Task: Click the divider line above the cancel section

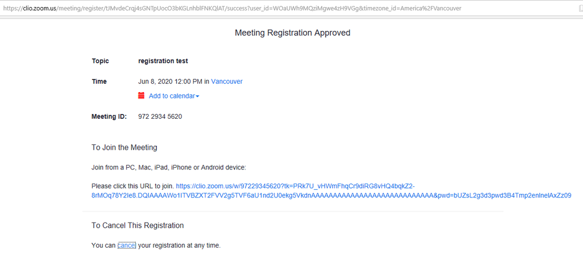Action: click(x=292, y=211)
